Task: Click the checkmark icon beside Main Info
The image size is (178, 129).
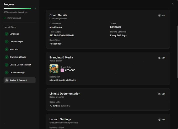Action: point(7,49)
